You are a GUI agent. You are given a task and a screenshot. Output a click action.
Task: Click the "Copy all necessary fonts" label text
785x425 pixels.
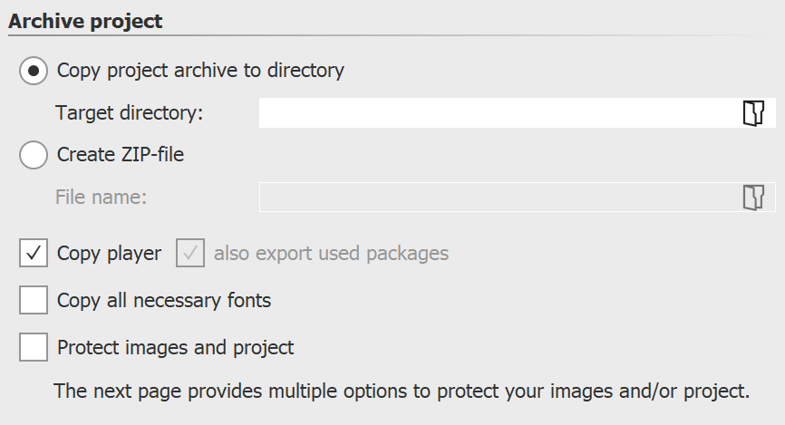pyautogui.click(x=164, y=300)
